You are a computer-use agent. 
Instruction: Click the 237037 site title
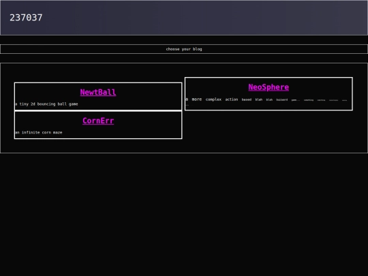pyautogui.click(x=26, y=18)
